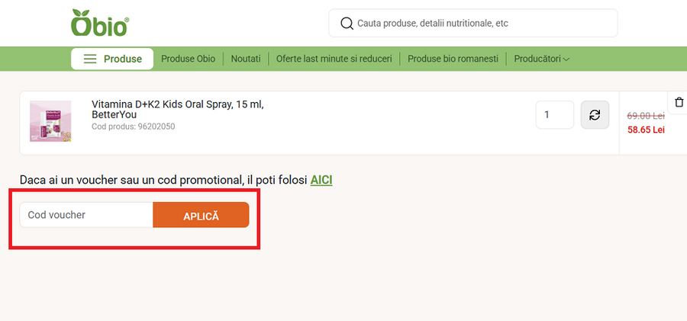687x321 pixels.
Task: Focus the product search field
Action: pyautogui.click(x=481, y=24)
